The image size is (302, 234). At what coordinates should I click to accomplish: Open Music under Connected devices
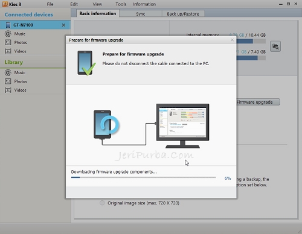[x=19, y=34]
